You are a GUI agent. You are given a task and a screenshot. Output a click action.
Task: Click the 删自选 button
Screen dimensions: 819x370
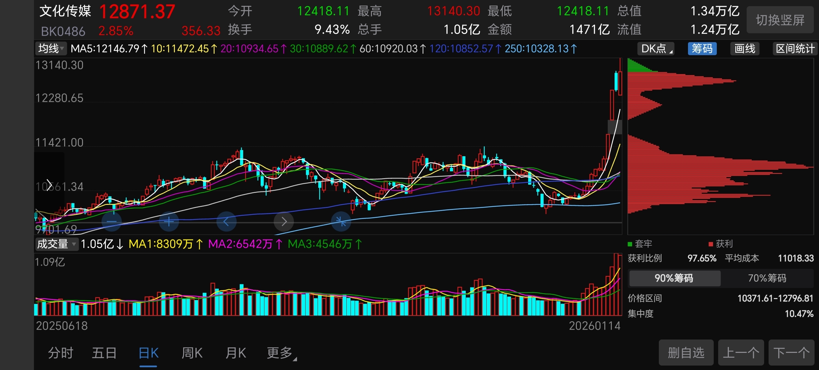(686, 353)
